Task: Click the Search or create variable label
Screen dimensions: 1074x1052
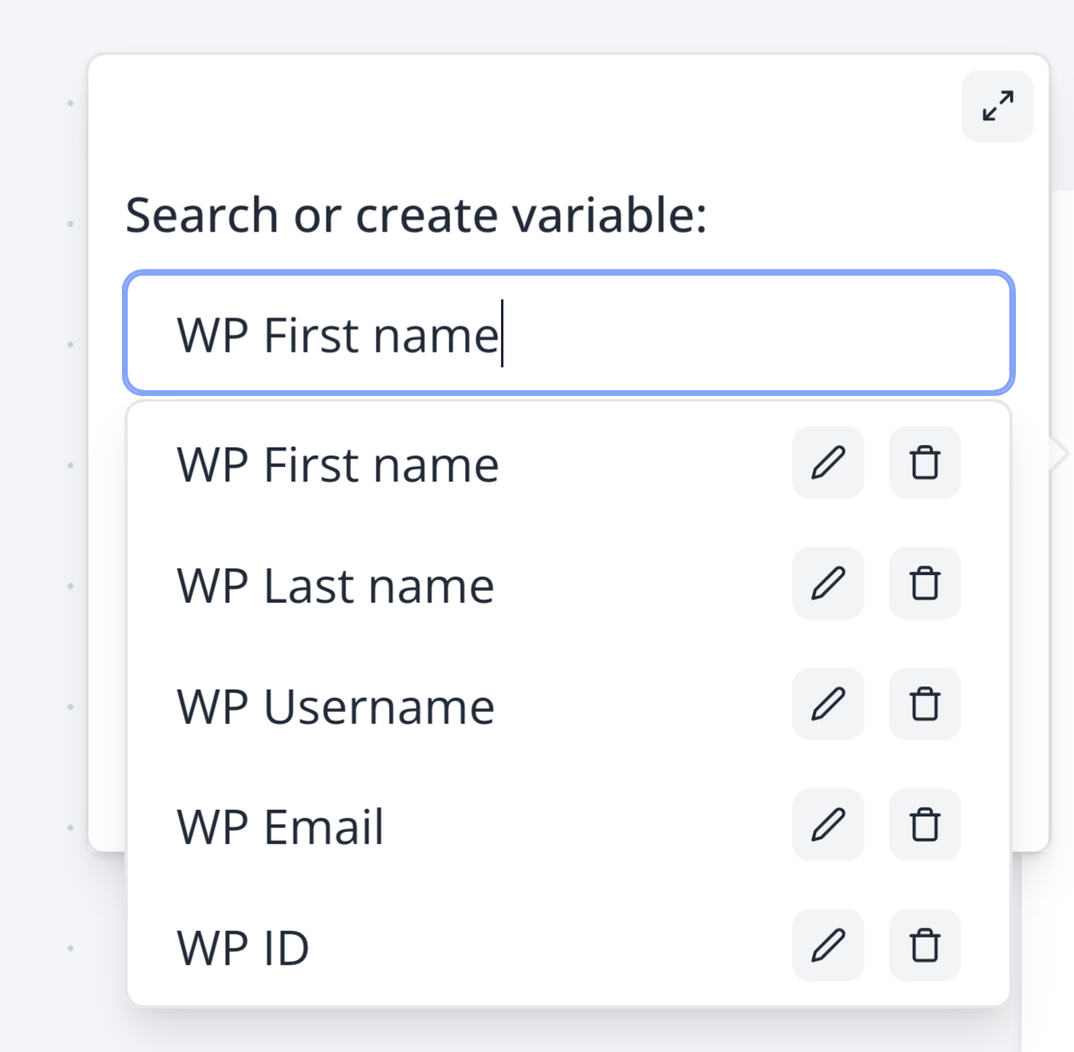Action: (417, 214)
